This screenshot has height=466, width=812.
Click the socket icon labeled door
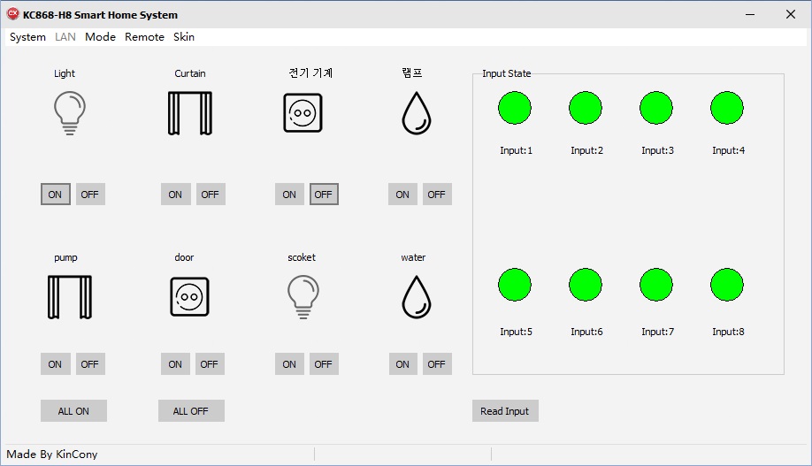click(x=189, y=297)
